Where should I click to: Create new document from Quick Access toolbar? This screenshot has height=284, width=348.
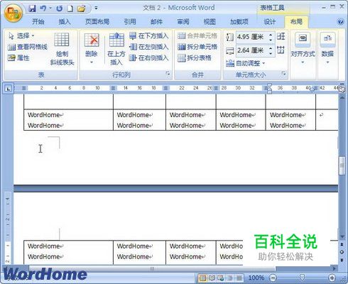(x=70, y=9)
